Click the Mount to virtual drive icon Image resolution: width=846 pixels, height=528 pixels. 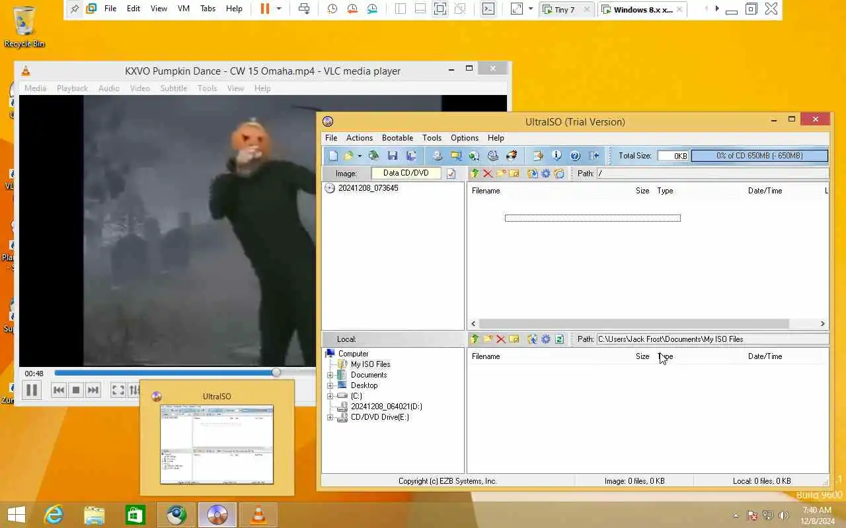coord(493,156)
